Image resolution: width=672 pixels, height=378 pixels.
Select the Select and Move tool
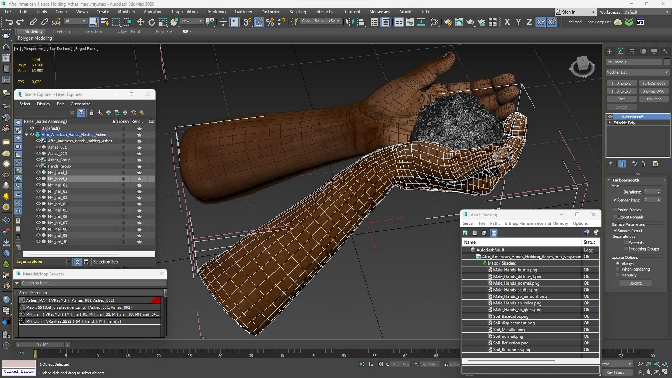coord(140,22)
